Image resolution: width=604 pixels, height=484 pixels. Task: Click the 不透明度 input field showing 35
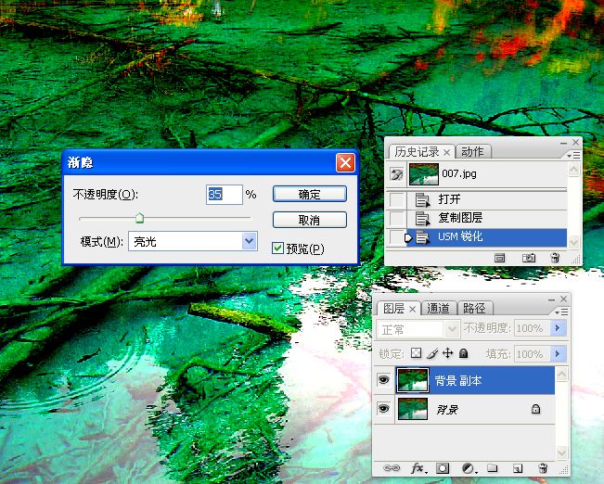point(225,194)
